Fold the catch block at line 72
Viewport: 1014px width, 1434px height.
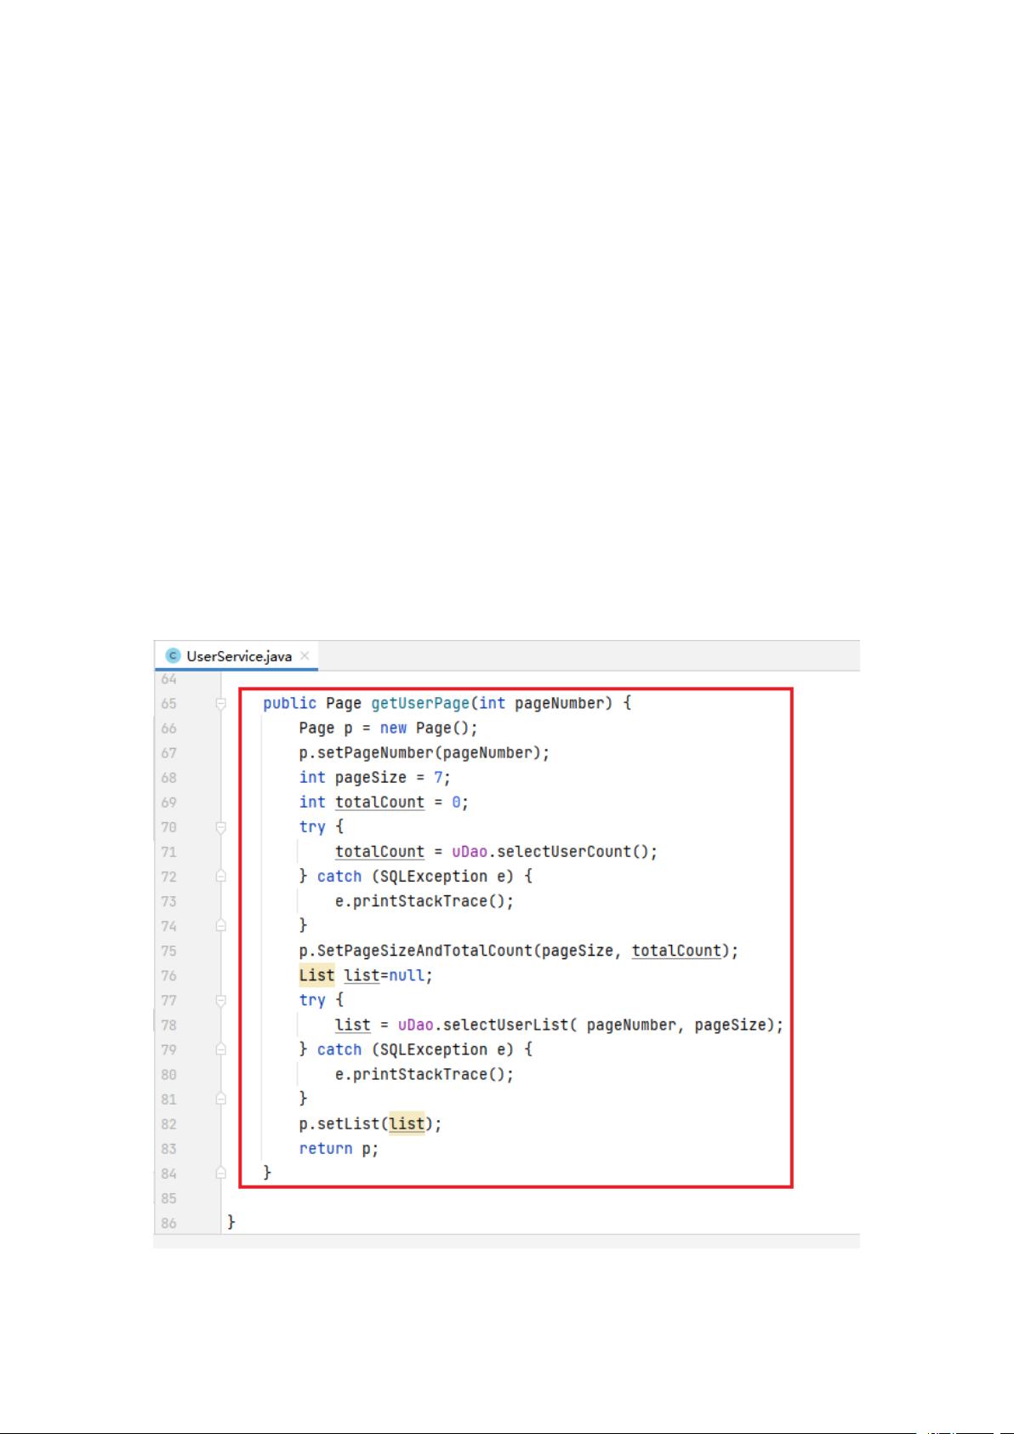[x=221, y=876]
